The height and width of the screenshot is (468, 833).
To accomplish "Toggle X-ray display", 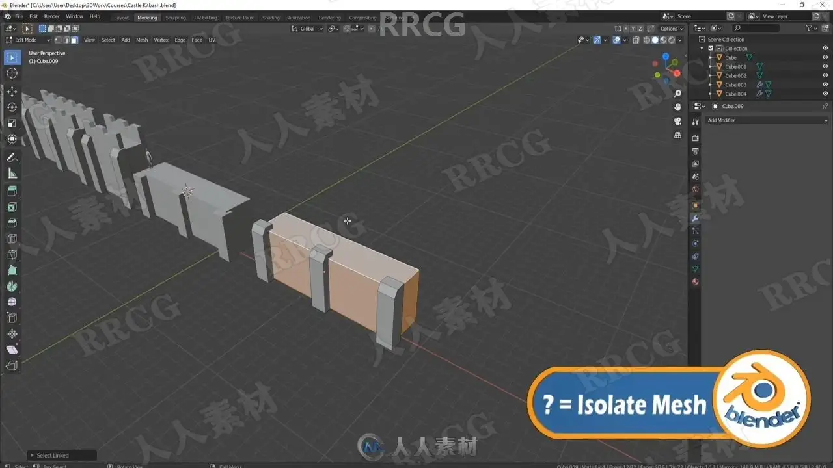I will (x=636, y=40).
